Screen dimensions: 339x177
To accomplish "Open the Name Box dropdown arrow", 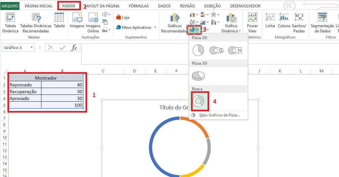I will click(x=32, y=48).
